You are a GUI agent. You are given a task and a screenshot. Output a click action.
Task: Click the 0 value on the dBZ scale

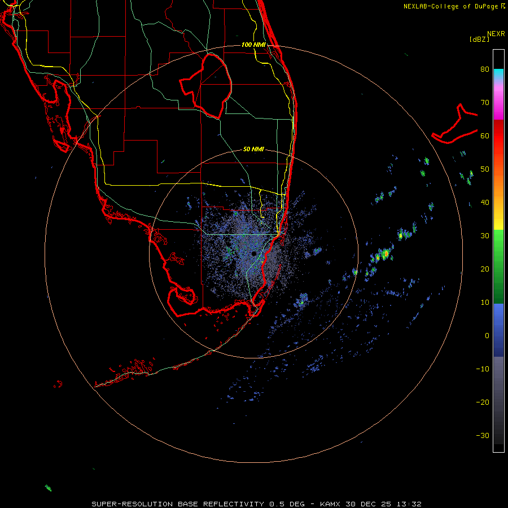coord(487,336)
